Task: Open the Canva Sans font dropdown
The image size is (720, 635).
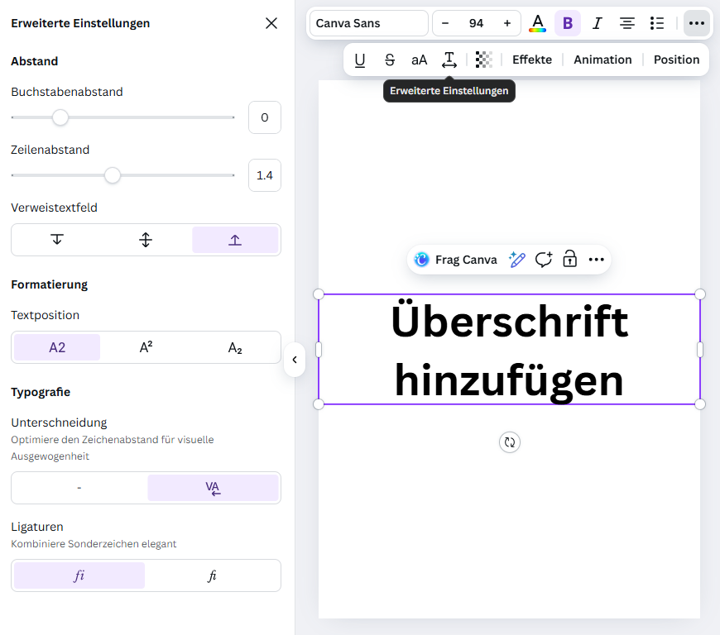Action: (368, 23)
